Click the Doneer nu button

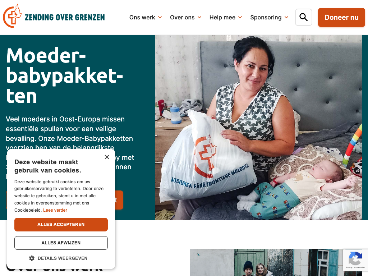coord(341,17)
